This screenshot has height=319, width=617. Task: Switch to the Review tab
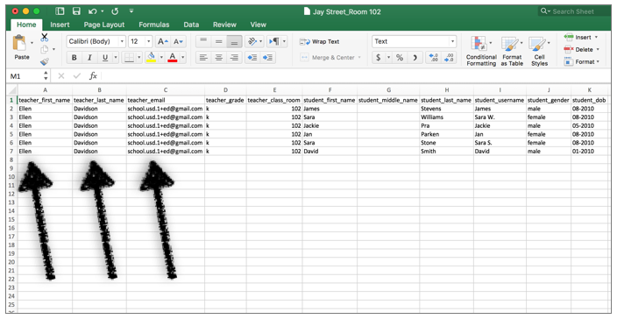click(224, 25)
